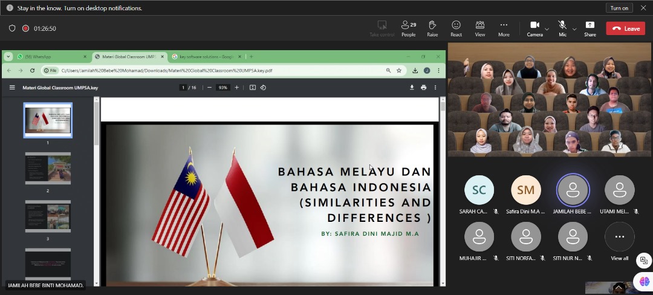
Task: Go forward in the browser
Action: coord(21,70)
